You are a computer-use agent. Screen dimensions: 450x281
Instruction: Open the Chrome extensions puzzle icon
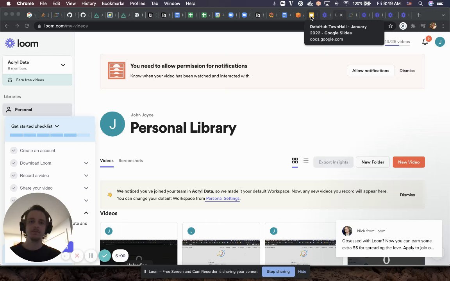tap(413, 26)
